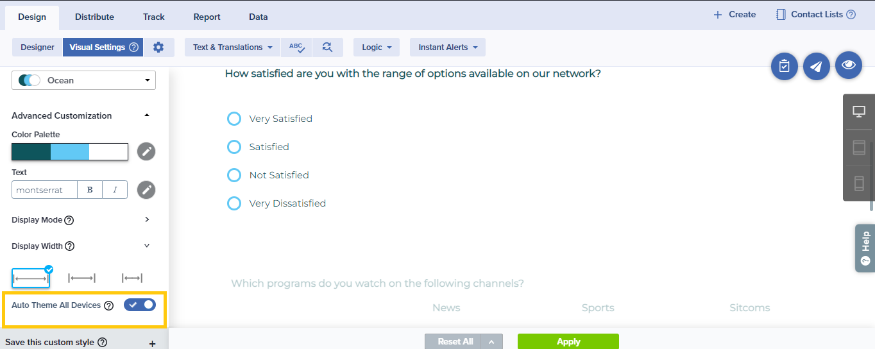The height and width of the screenshot is (349, 875).
Task: Click the light blue palette color swatch
Action: click(69, 151)
